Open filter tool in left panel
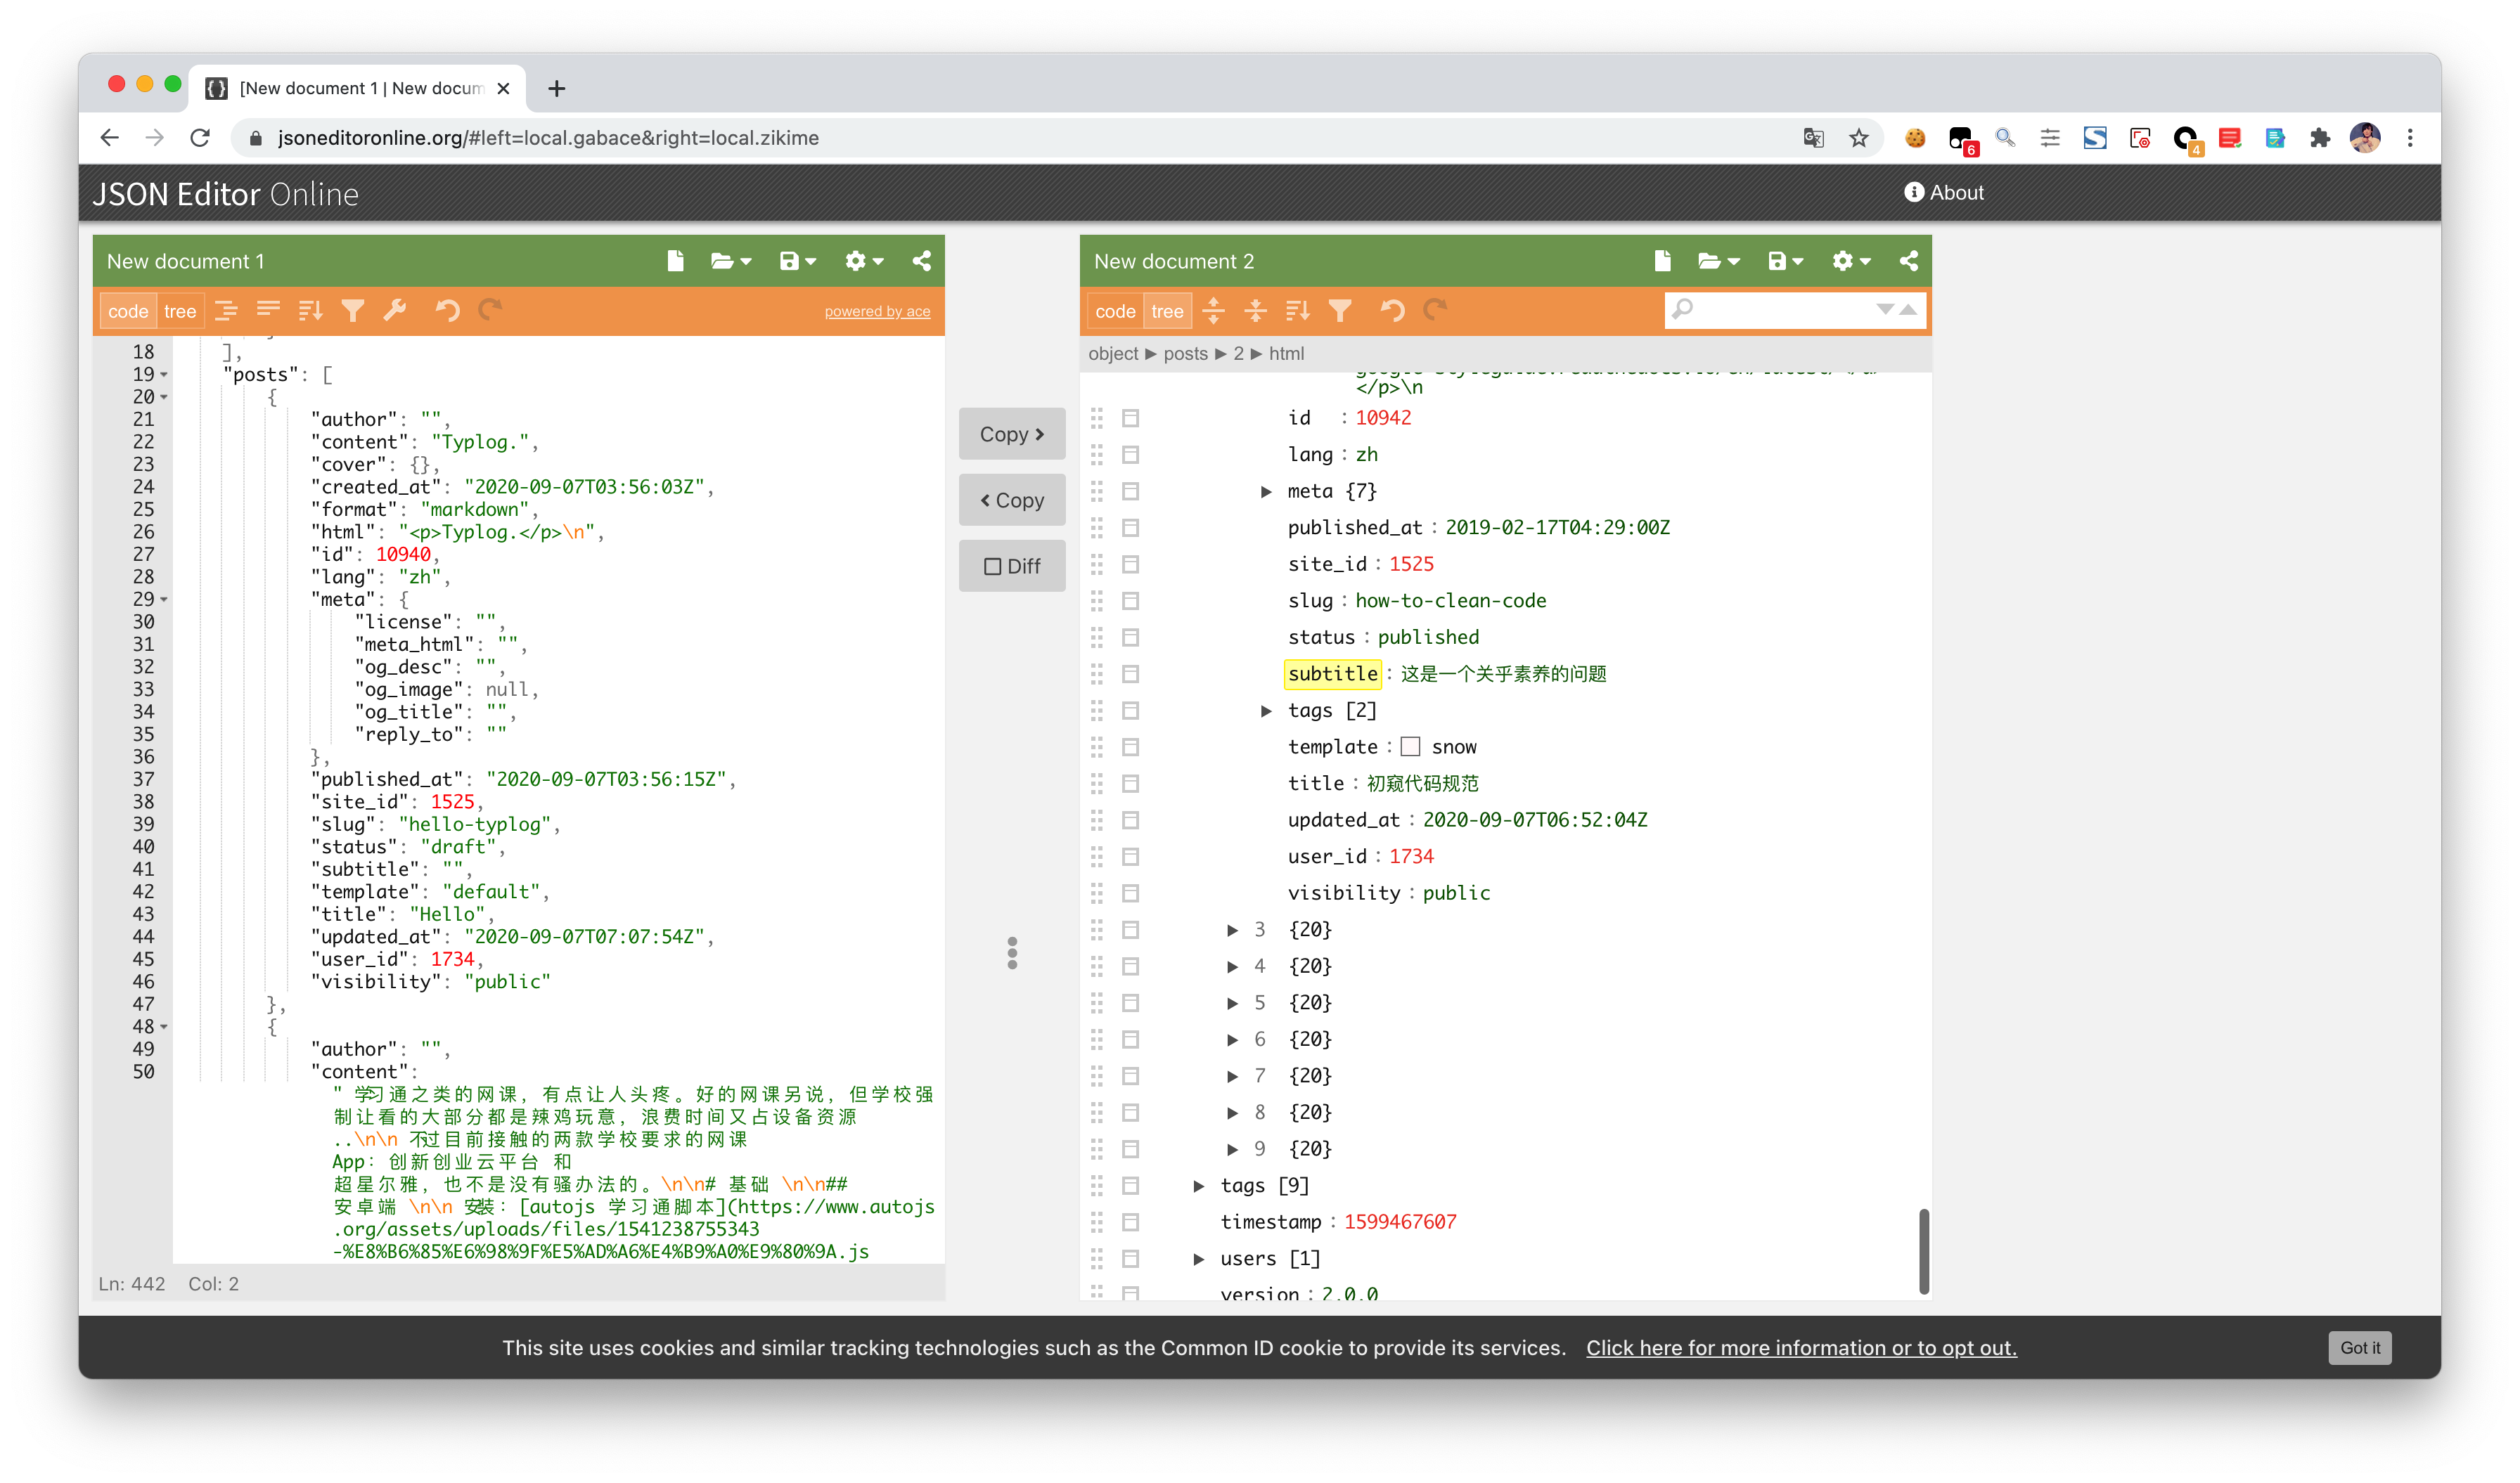 [x=352, y=311]
